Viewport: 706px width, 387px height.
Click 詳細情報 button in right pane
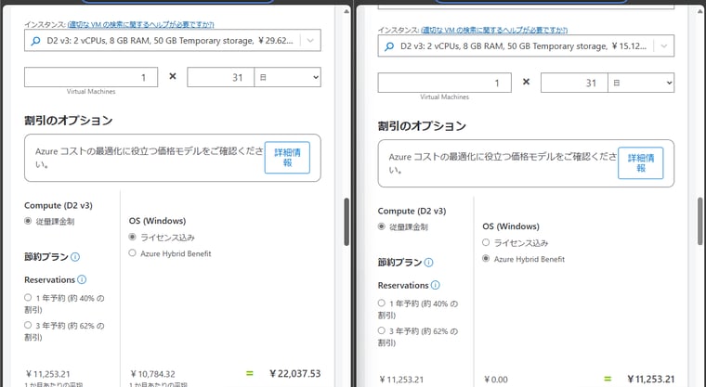(x=641, y=163)
